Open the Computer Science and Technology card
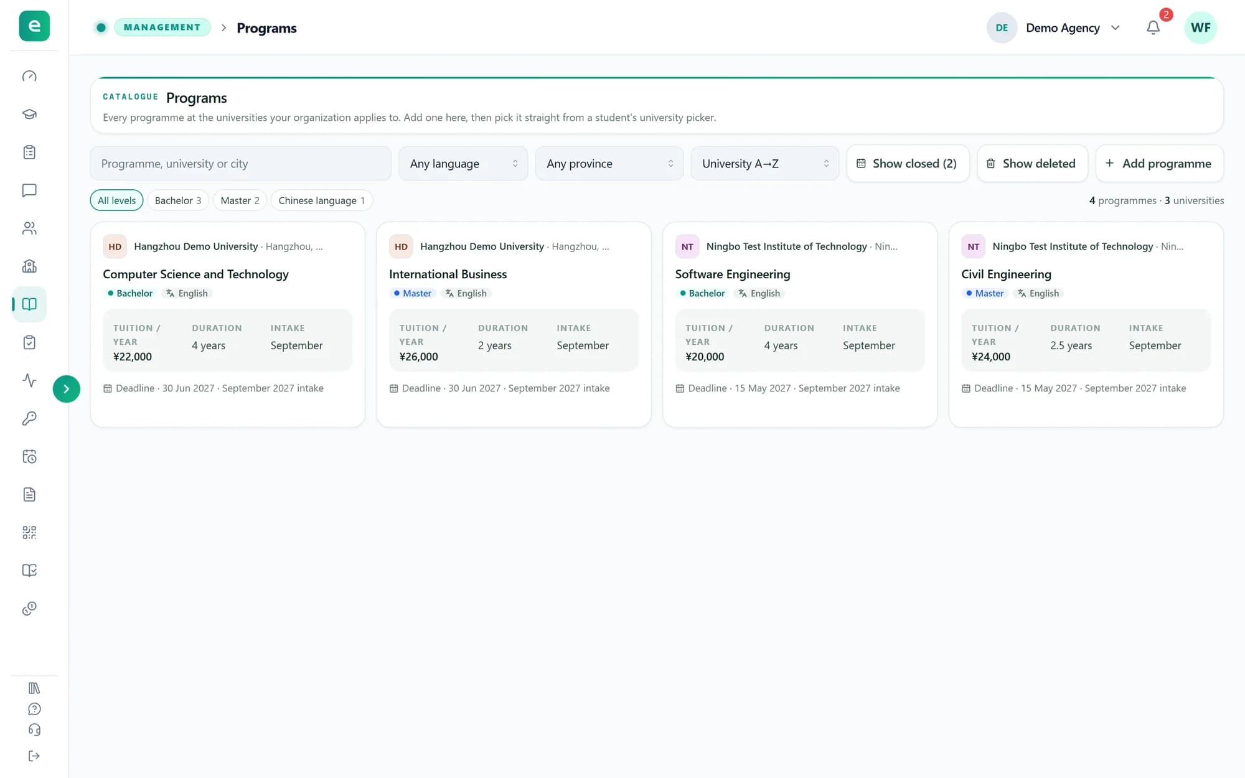 pyautogui.click(x=227, y=324)
